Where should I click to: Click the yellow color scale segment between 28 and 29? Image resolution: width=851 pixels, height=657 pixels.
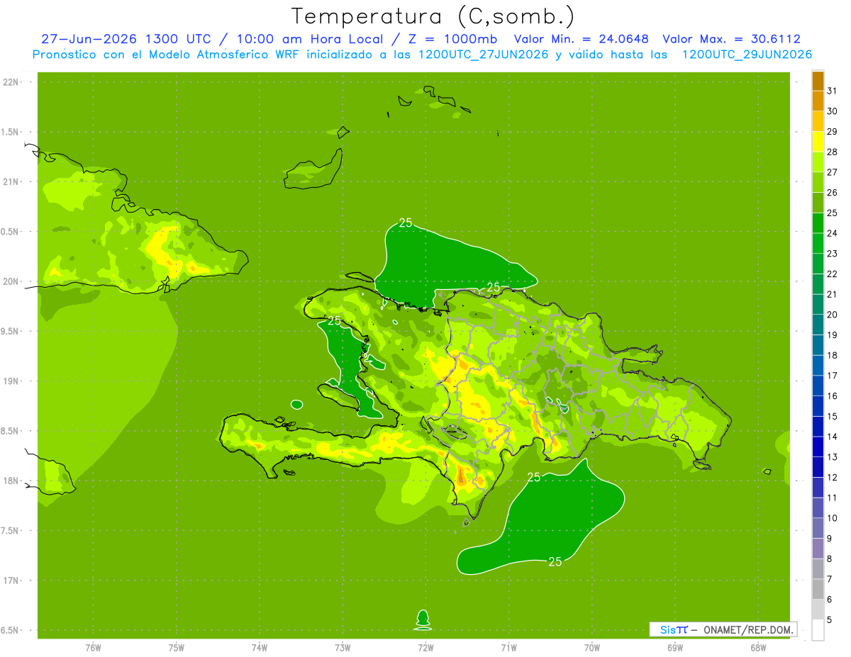[x=818, y=142]
